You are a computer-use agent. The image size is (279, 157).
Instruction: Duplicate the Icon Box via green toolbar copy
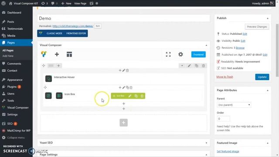(x=136, y=96)
